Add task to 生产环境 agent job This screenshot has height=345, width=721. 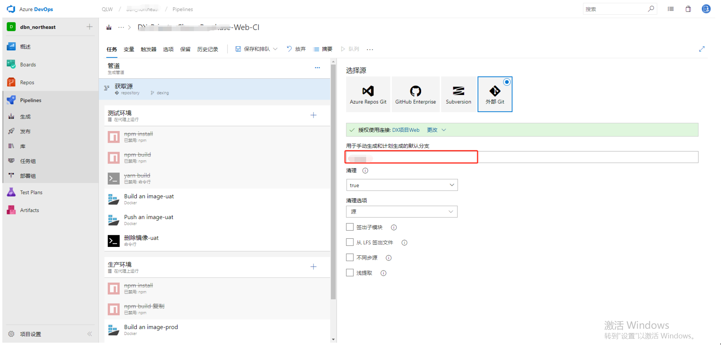(x=313, y=267)
